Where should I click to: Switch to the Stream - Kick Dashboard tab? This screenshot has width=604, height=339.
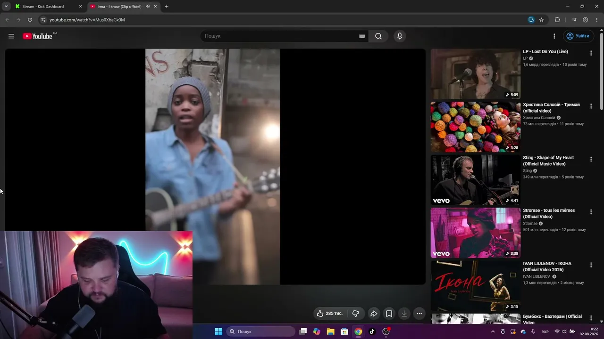pyautogui.click(x=43, y=7)
